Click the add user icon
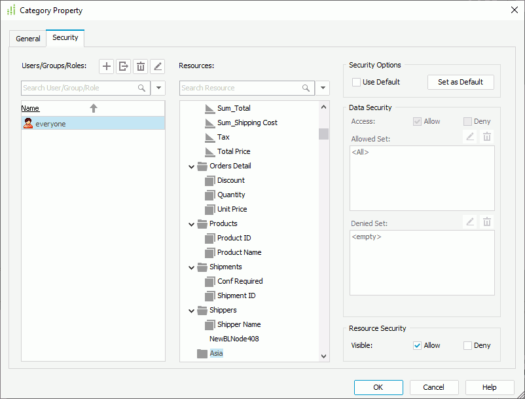Screen dimensions: 525x399 [x=106, y=66]
